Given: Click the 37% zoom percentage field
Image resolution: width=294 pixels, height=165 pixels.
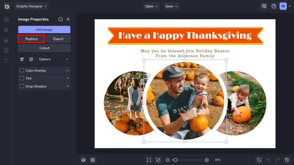Looking at the screenshot, I should pos(218,160).
